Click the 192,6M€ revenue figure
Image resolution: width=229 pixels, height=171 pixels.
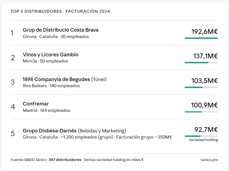click(x=205, y=32)
